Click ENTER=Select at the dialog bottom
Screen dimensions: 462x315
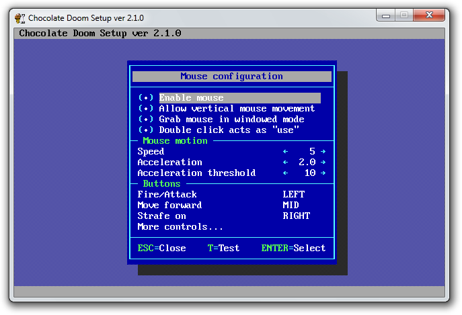(293, 248)
